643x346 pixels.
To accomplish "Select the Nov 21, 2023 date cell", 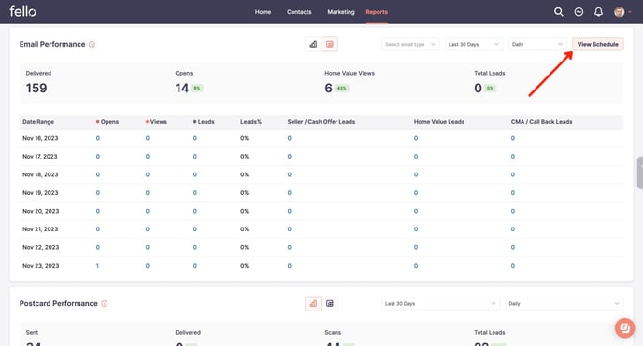I will click(x=40, y=229).
